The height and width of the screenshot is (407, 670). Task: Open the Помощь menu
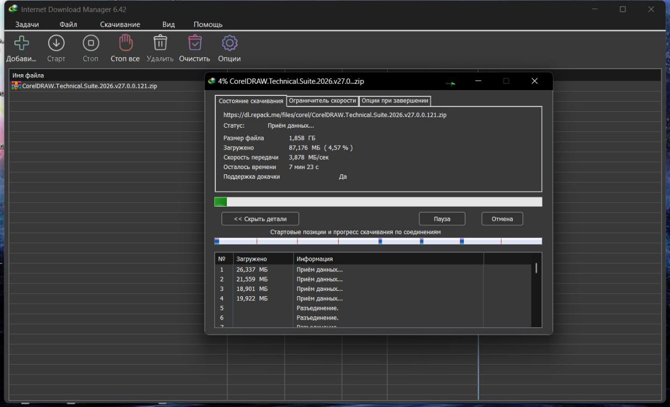(208, 24)
